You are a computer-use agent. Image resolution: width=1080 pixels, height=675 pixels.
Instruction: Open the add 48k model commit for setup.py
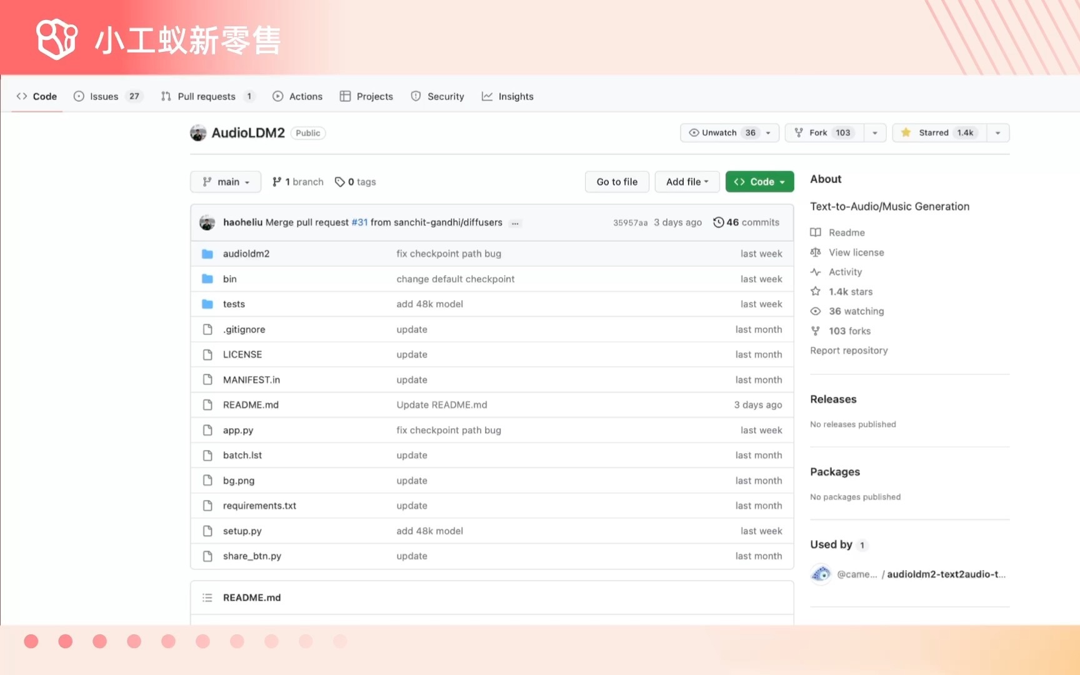[x=430, y=531]
